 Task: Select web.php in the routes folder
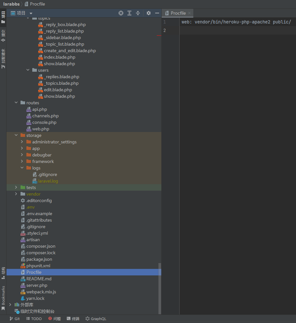coord(41,129)
